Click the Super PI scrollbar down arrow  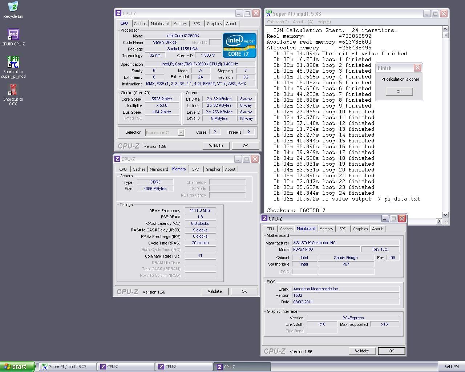pyautogui.click(x=445, y=215)
